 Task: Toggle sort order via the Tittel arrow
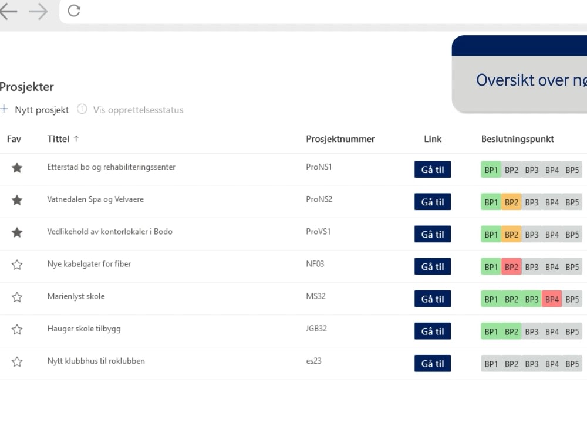click(77, 138)
